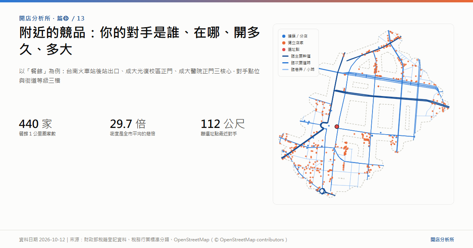
Task: Click the light blue 臨巷弄 / 小路 legend line
Action: (285, 69)
